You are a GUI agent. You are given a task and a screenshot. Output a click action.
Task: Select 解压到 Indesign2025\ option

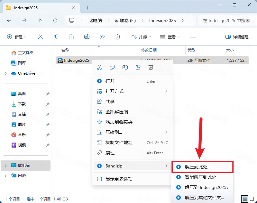coord(202,187)
